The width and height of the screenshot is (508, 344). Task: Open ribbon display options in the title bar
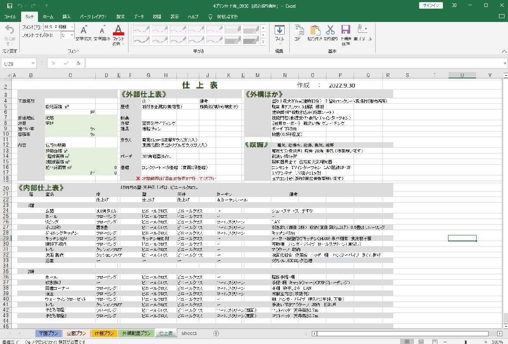[454, 6]
